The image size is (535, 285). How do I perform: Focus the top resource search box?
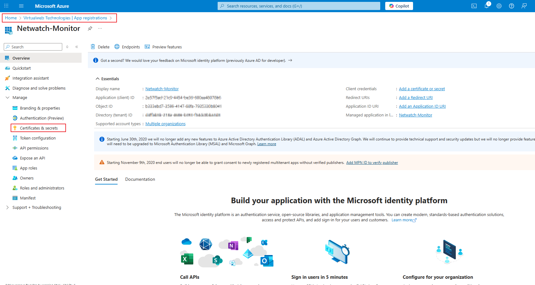[x=299, y=6]
